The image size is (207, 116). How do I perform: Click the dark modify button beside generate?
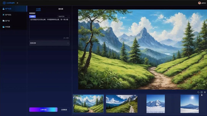[x=64, y=110]
